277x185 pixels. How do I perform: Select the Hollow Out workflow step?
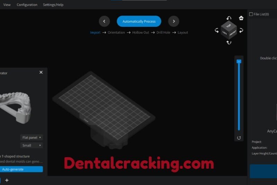(x=141, y=33)
